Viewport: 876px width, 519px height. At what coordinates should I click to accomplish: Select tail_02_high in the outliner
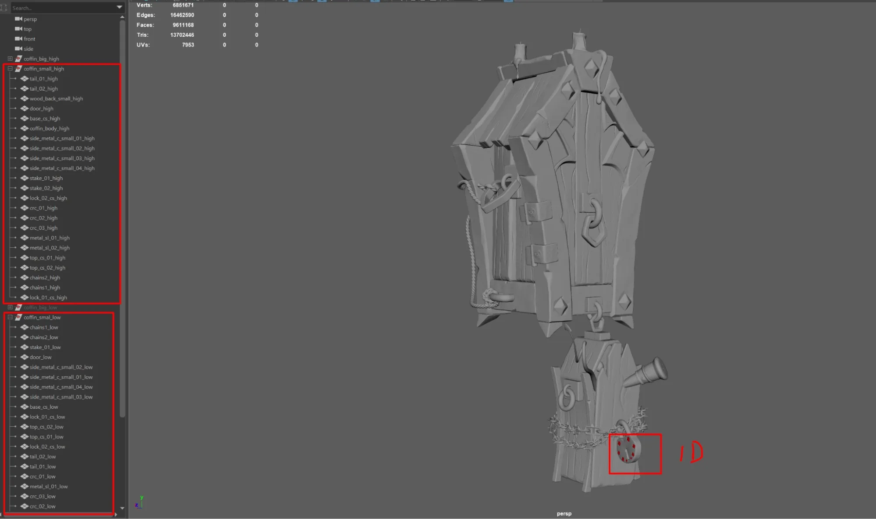coord(43,89)
